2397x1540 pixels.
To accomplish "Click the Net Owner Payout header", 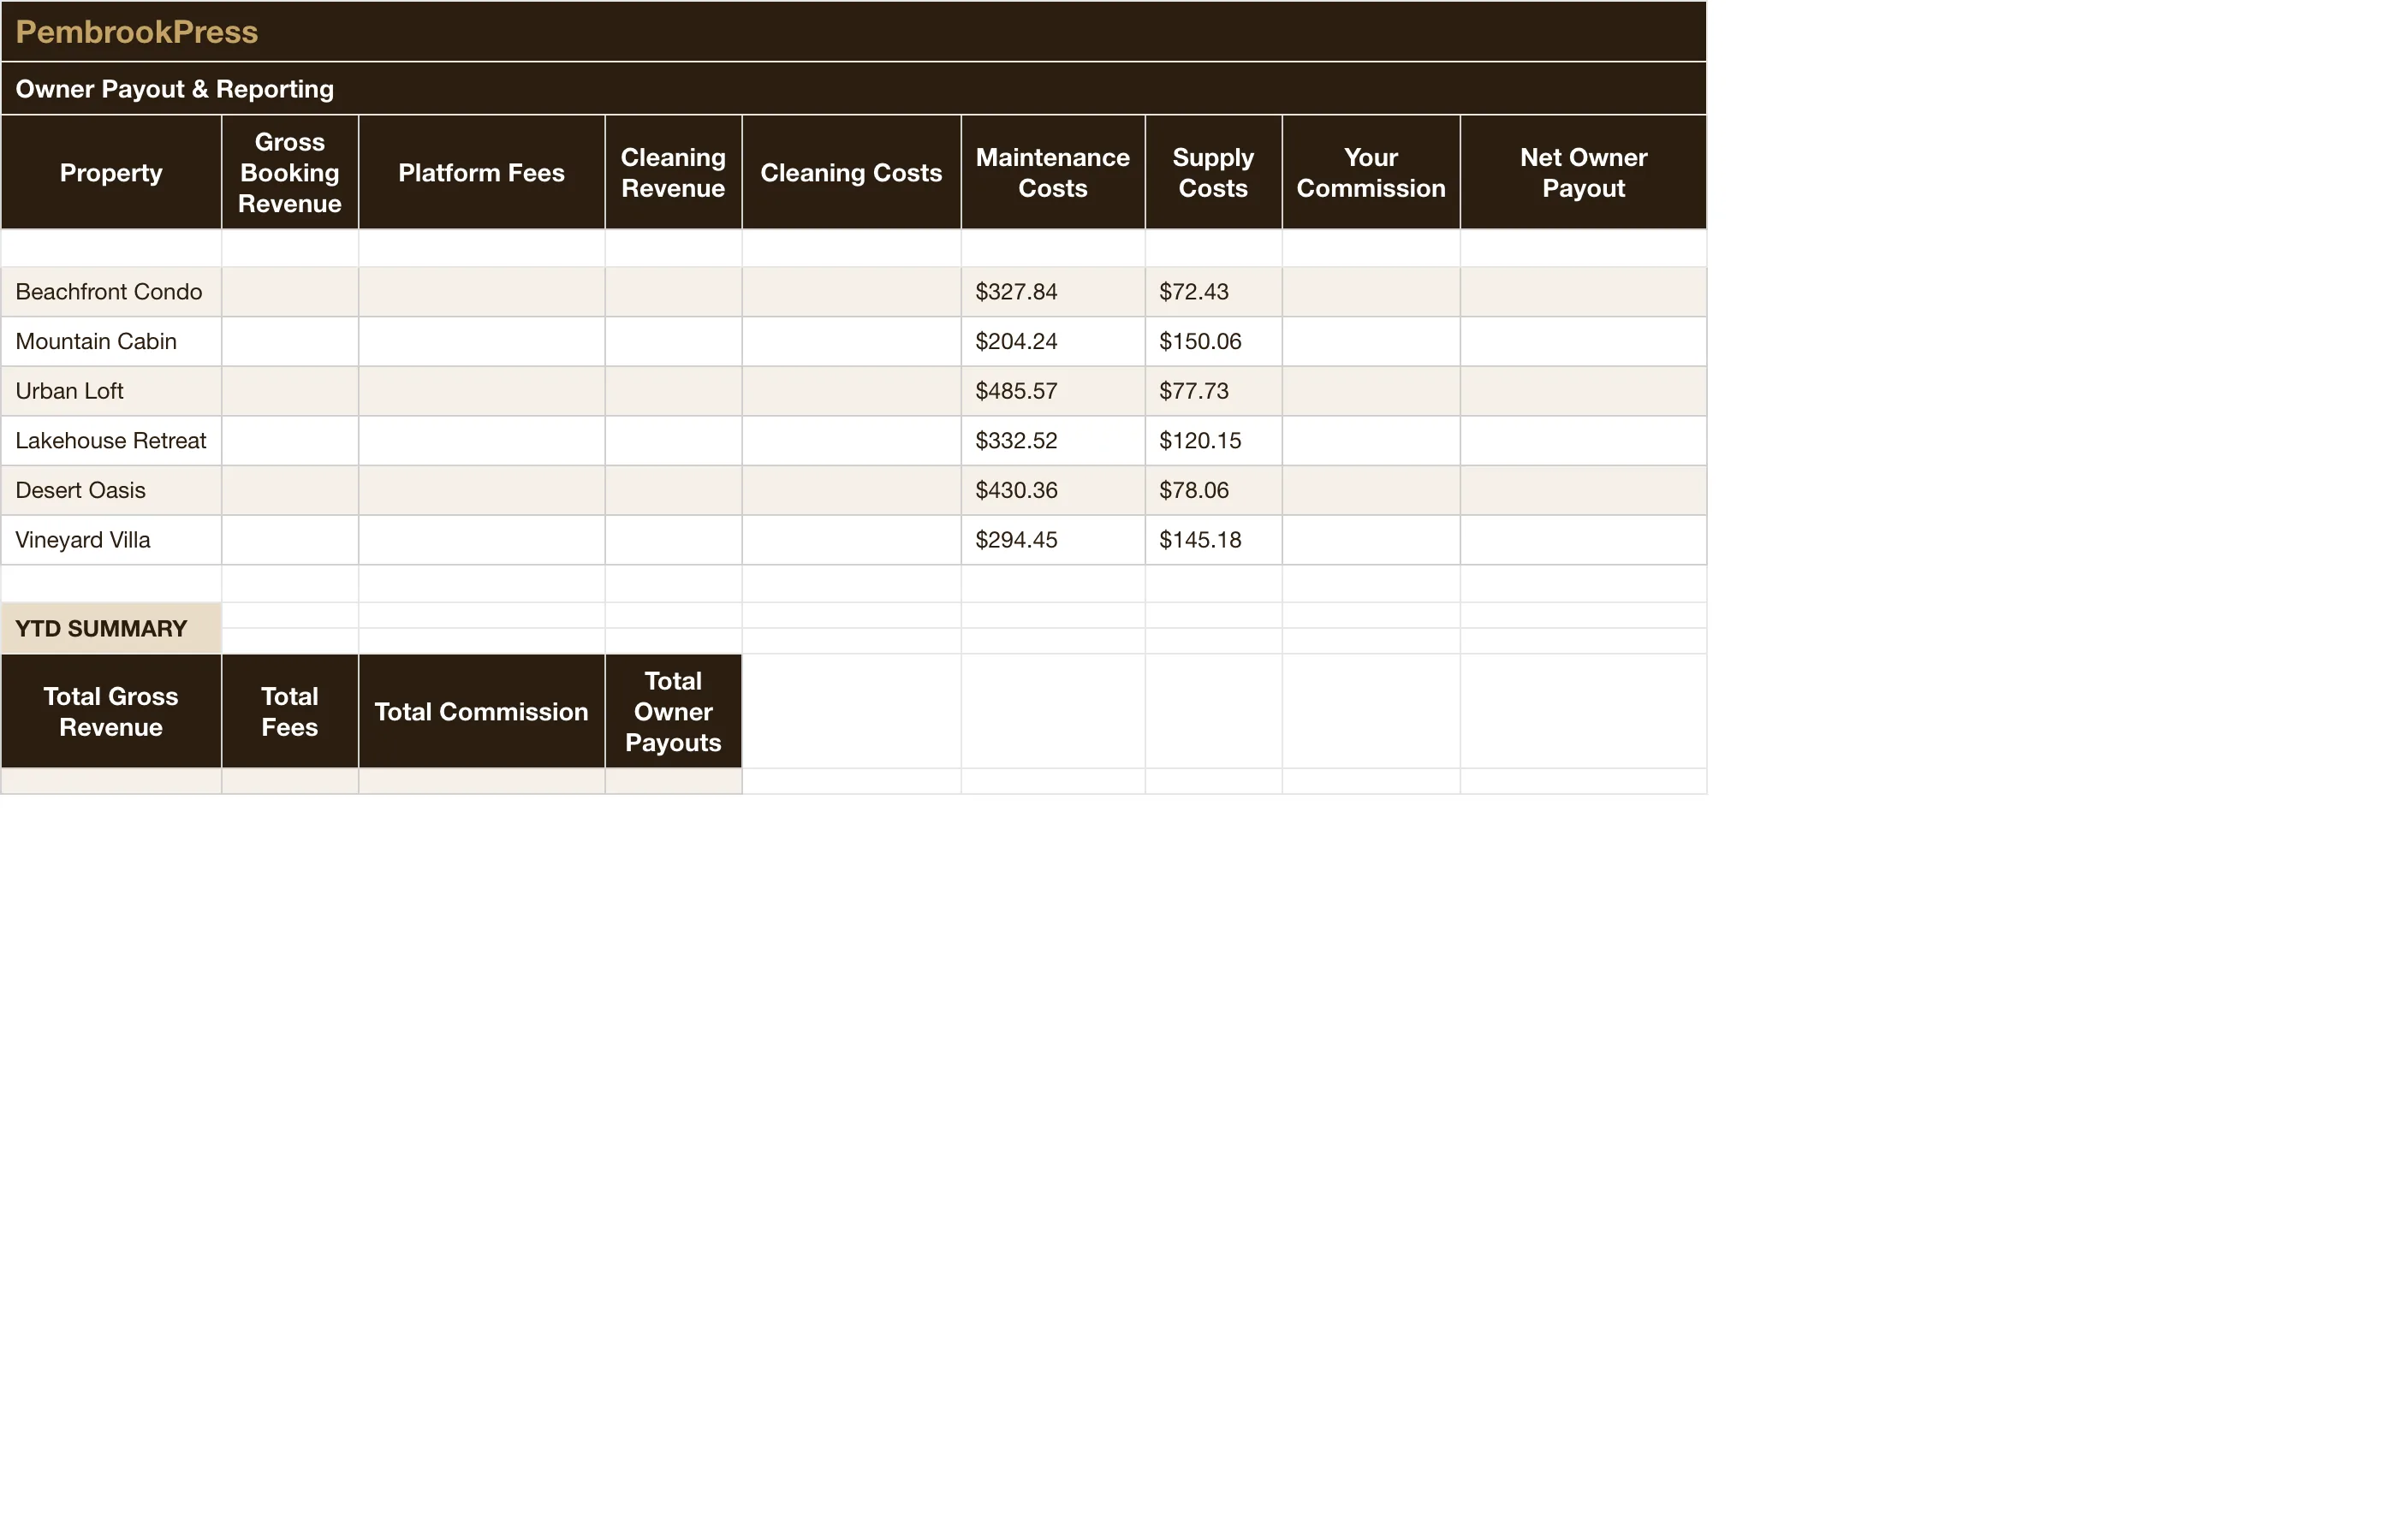I will (x=1584, y=172).
